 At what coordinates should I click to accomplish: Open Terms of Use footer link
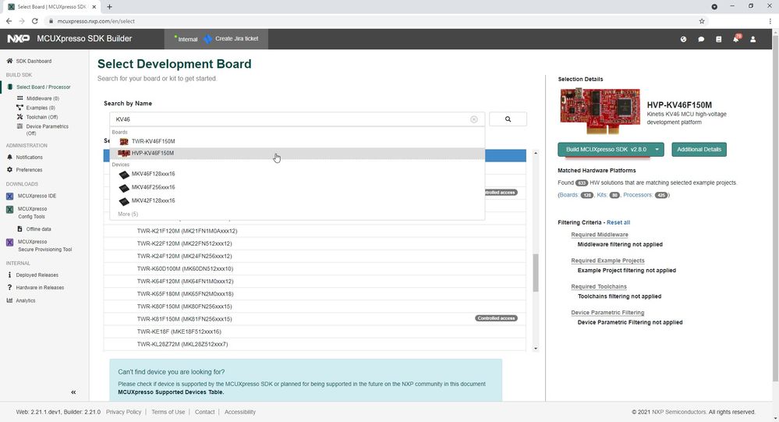click(x=168, y=412)
